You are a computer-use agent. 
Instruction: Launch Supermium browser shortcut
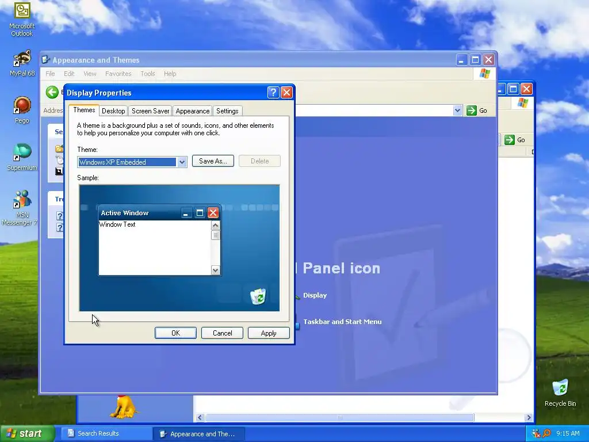tap(22, 157)
